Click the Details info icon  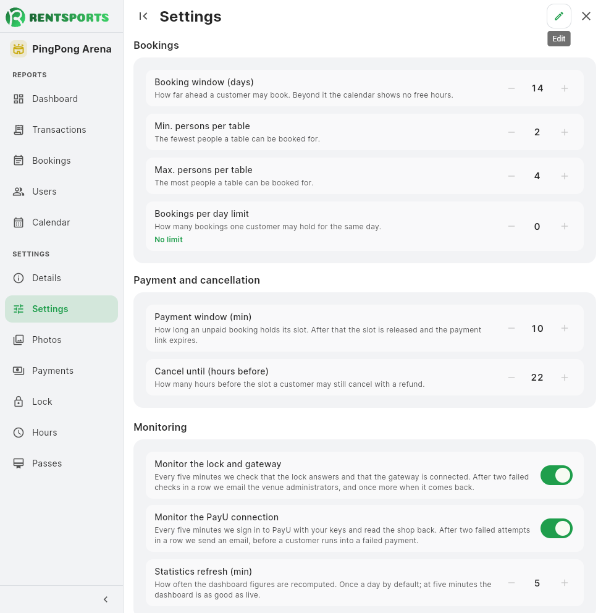(x=19, y=278)
